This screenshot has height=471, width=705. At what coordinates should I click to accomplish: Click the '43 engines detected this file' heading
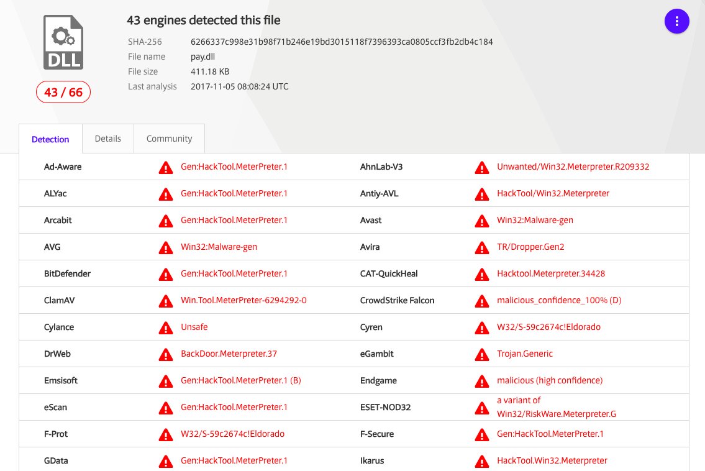click(203, 21)
